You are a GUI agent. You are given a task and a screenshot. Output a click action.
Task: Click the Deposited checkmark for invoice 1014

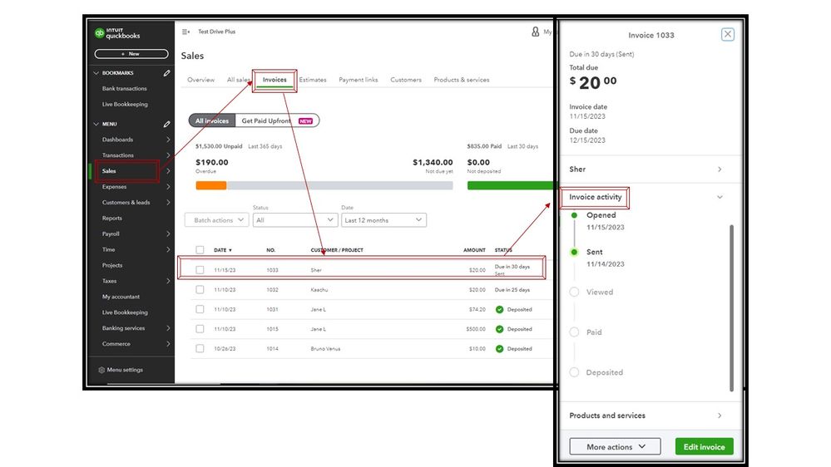tap(499, 349)
